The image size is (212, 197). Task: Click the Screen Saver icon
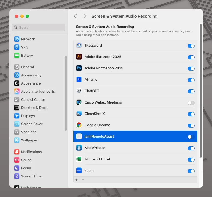tap(17, 124)
